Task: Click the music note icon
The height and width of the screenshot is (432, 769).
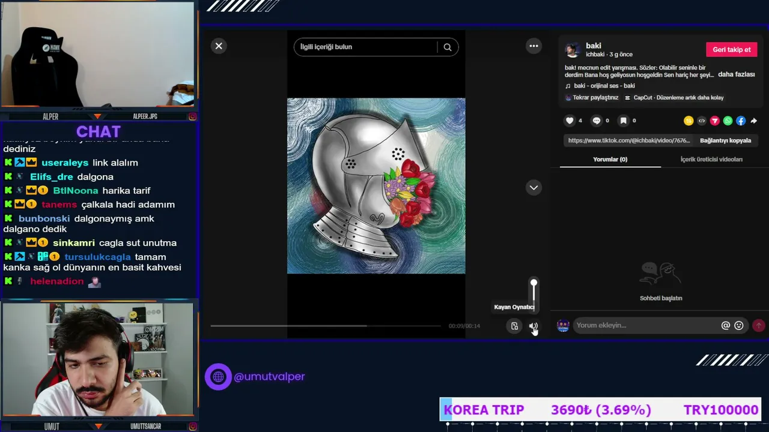Action: (568, 86)
